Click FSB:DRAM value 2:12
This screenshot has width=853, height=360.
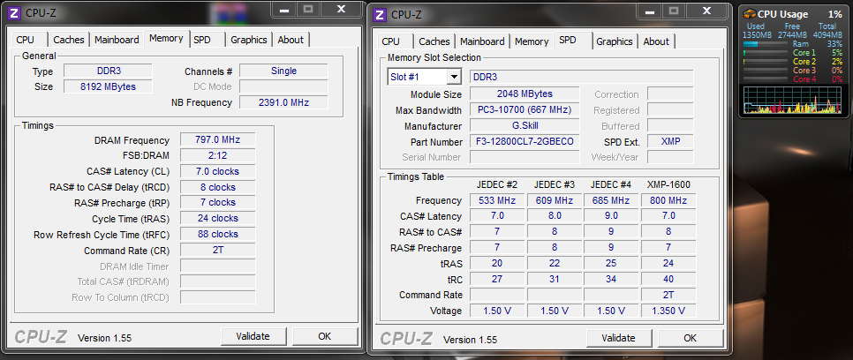point(217,155)
